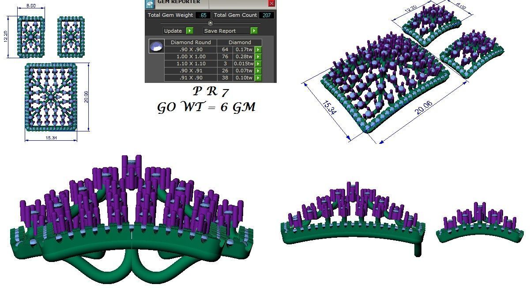The height and width of the screenshot is (288, 530).
Task: Click the round diamond gem thumbnail
Action: (x=156, y=46)
